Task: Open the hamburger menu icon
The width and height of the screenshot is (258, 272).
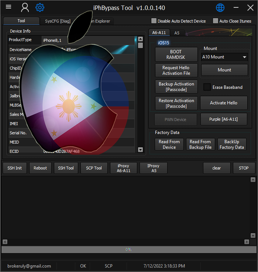Action: point(8,7)
